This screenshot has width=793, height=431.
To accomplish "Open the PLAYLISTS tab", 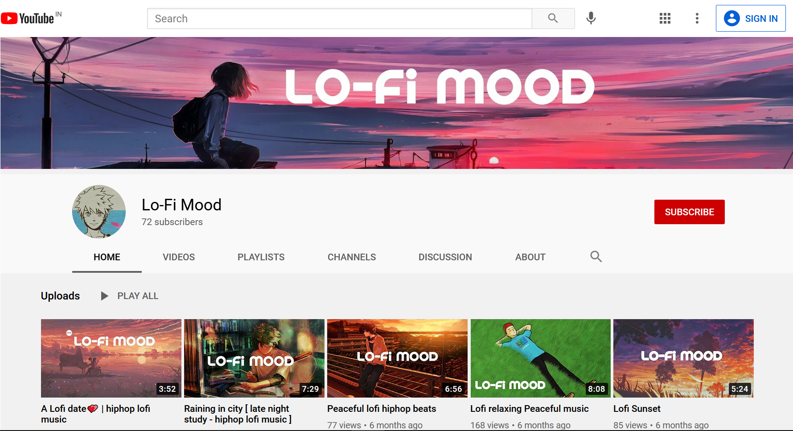I will pyautogui.click(x=261, y=257).
